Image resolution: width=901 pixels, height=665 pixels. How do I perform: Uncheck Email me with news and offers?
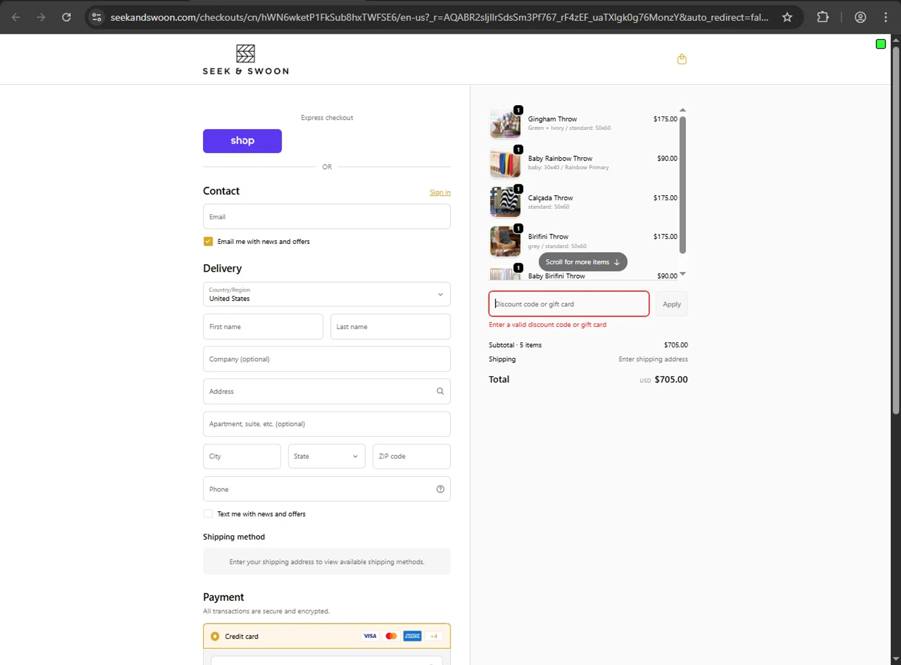click(208, 241)
